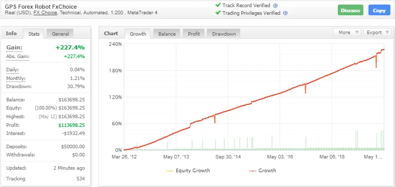Click the Mar 06, '18 axis date

coord(332,157)
